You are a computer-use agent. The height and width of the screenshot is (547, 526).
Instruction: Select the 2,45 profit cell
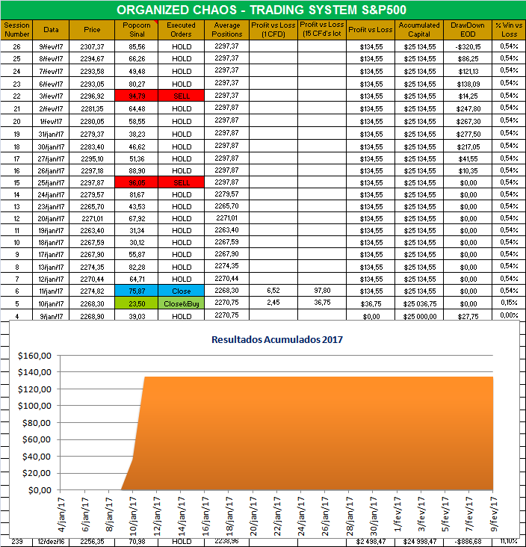(x=273, y=303)
